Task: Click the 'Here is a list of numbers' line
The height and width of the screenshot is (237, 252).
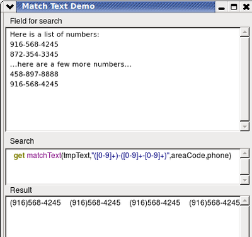Action: click(55, 34)
